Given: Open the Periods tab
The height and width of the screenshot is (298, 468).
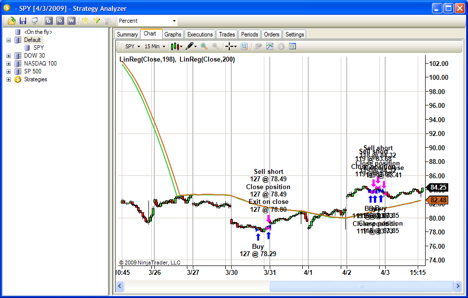Looking at the screenshot, I should pyautogui.click(x=250, y=34).
